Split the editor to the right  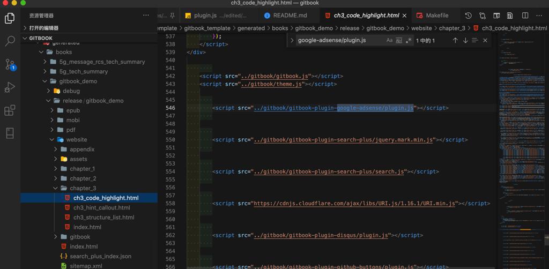pyautogui.click(x=525, y=16)
